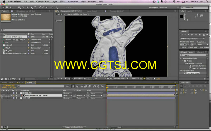Viewport: 211px width, 131px height.
Task: Open the Layer menu
Action: click(x=54, y=2)
